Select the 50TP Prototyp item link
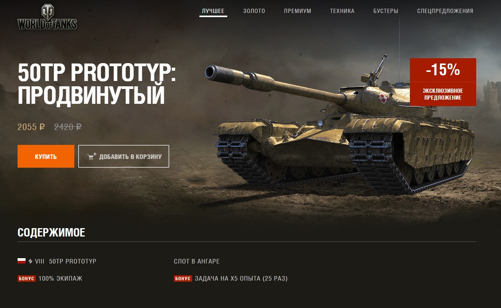 [72, 262]
